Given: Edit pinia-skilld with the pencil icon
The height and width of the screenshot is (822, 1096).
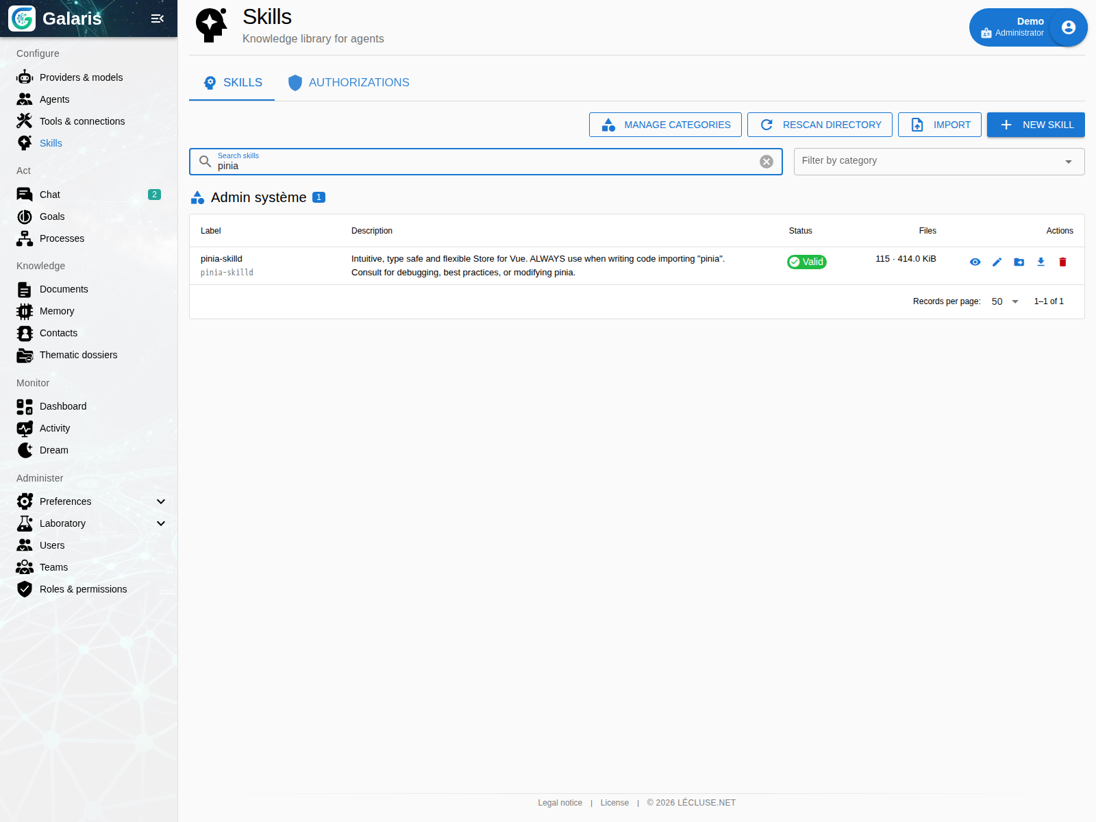Looking at the screenshot, I should (x=997, y=262).
